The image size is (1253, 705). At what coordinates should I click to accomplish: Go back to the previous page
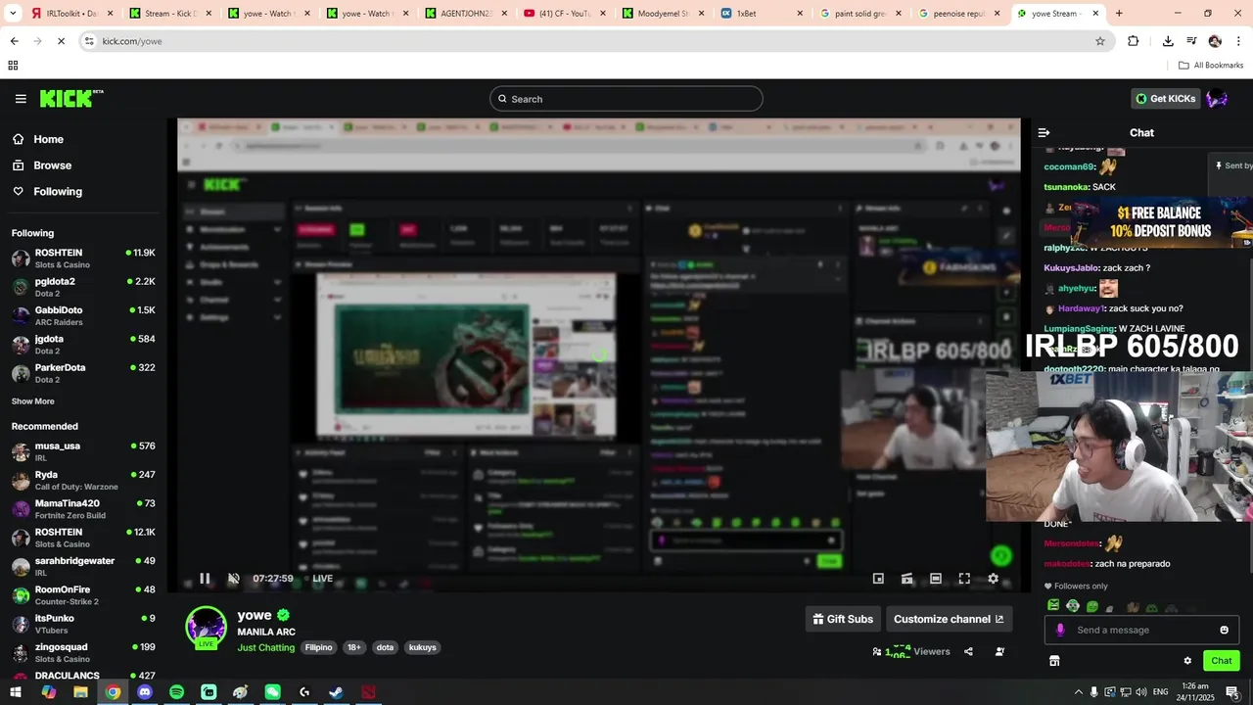[x=14, y=41]
